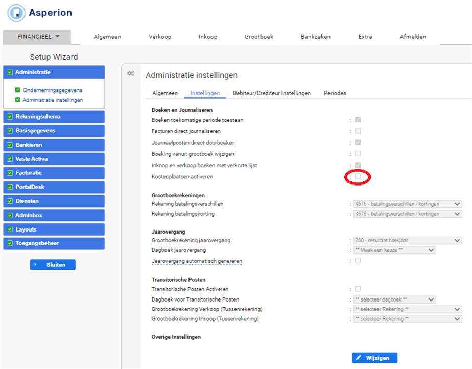
Task: Open Dagboek voor Transitorische Posten dropdown
Action: 395,299
